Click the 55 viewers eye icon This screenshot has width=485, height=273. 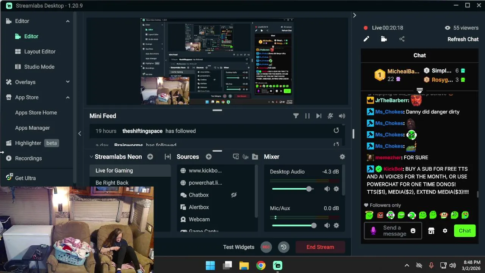[447, 28]
